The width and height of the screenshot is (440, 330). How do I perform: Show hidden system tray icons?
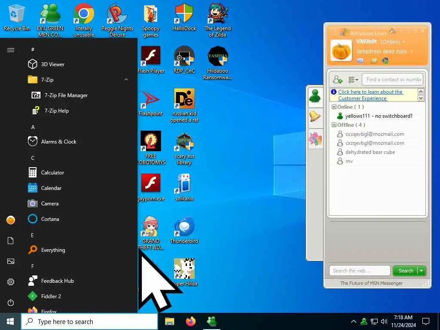(x=354, y=321)
